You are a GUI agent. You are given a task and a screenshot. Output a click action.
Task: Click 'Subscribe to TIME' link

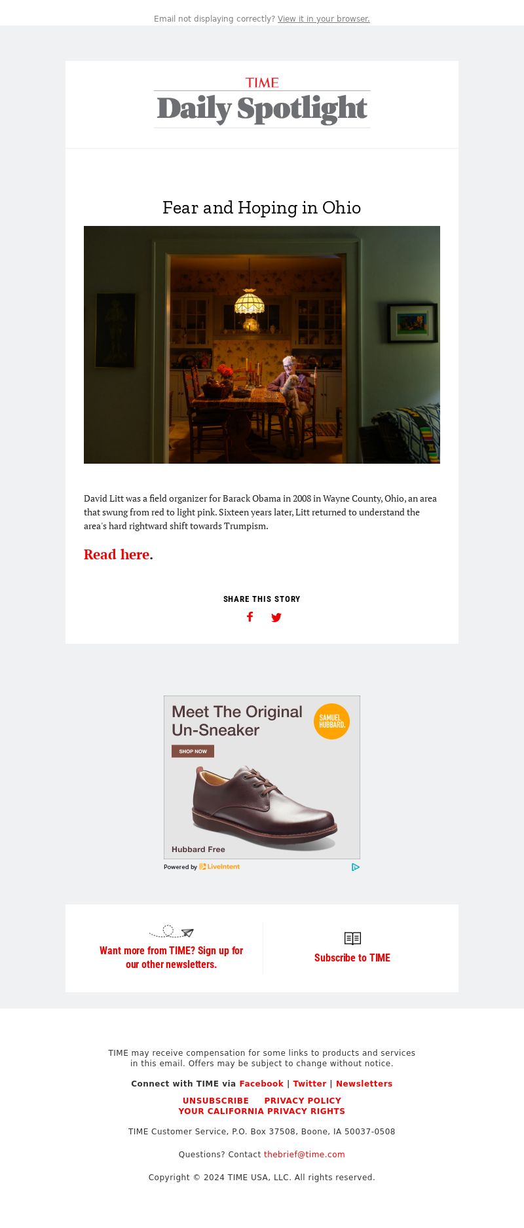352,958
